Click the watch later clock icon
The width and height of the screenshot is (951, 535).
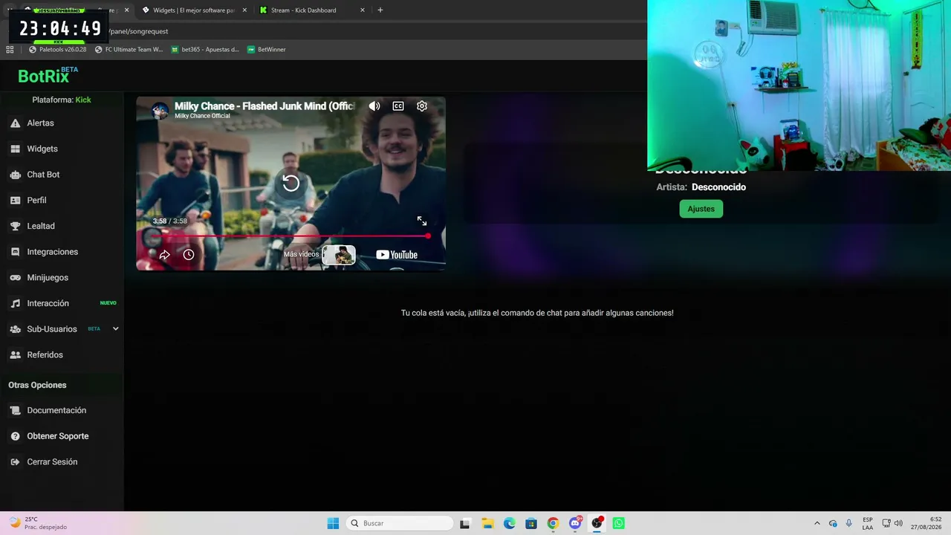coord(189,255)
